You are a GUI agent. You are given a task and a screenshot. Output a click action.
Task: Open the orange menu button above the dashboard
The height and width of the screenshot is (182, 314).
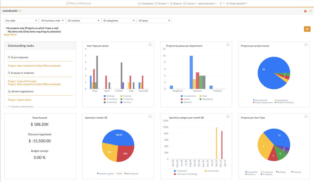(307, 29)
